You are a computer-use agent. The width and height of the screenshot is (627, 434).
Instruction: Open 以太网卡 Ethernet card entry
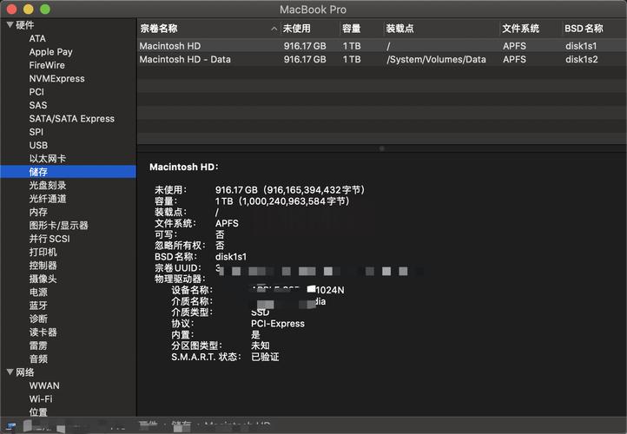pyautogui.click(x=47, y=159)
